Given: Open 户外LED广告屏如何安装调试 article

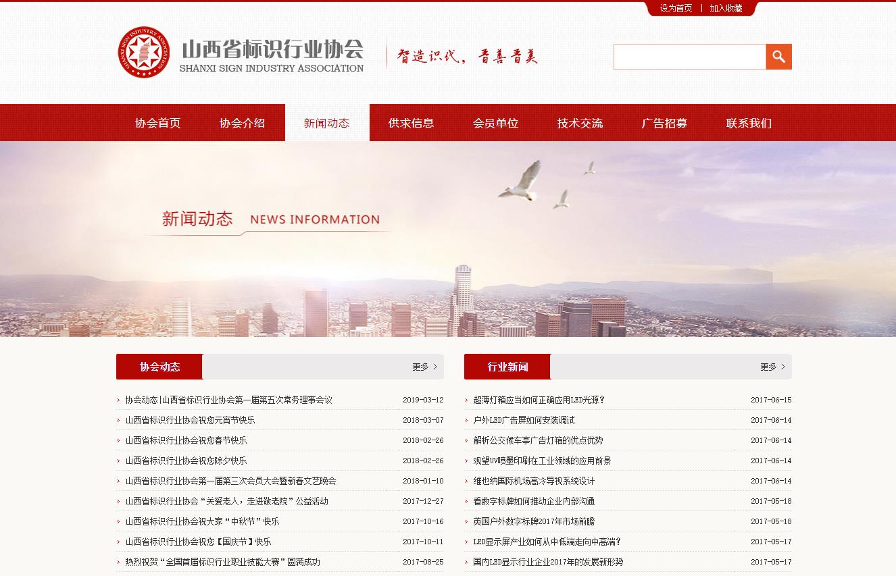Looking at the screenshot, I should [524, 420].
